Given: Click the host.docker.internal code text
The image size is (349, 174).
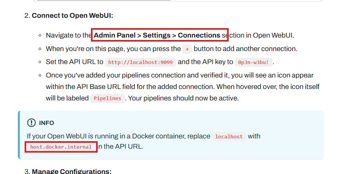Looking at the screenshot, I should (x=61, y=147).
